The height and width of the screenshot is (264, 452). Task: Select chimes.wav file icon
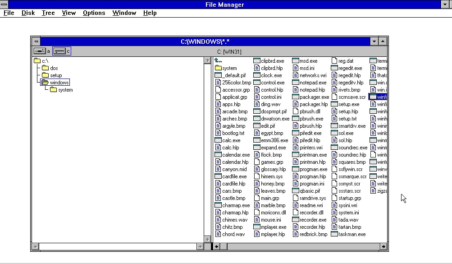(218, 220)
